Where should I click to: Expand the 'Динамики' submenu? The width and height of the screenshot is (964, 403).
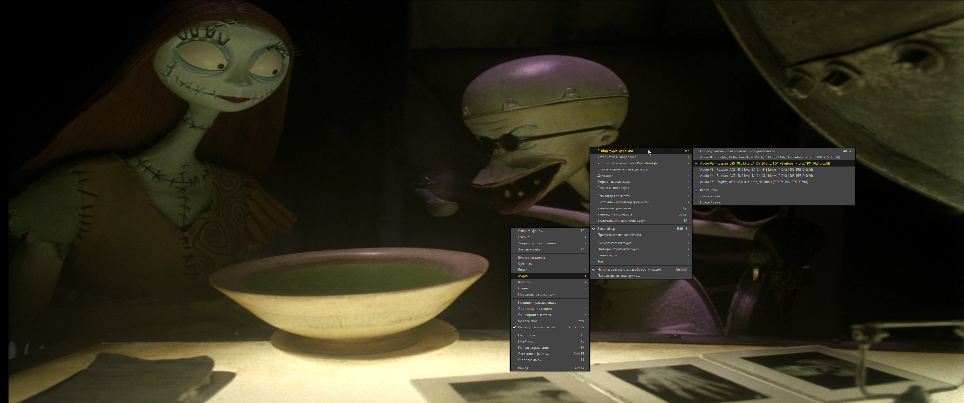coord(641,176)
